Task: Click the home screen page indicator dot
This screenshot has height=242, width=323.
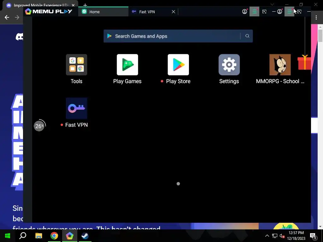Action: click(x=178, y=184)
